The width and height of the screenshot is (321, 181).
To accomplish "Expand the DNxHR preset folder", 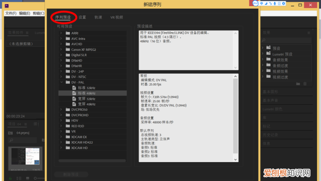I will (x=61, y=66).
